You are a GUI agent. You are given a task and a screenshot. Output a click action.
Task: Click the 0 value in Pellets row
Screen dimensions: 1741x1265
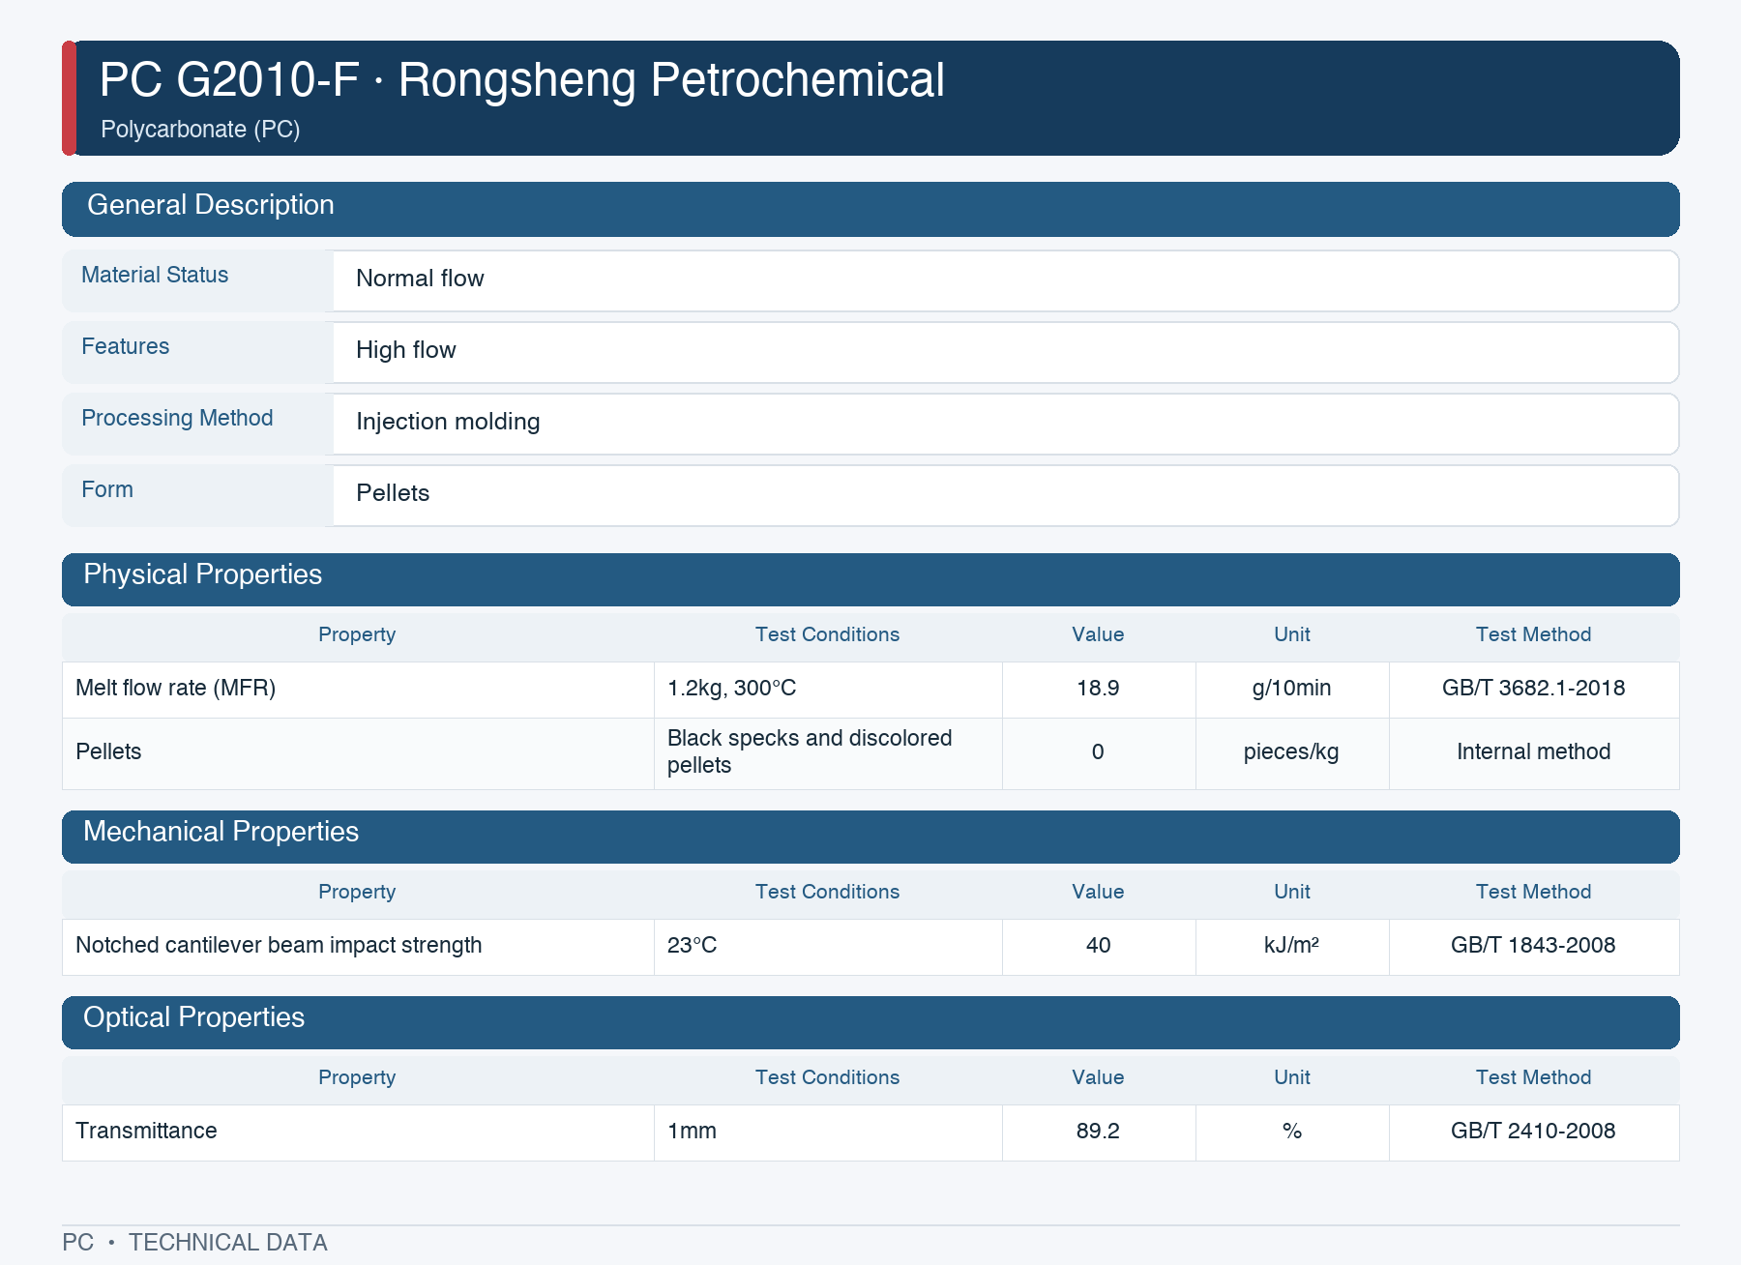(1099, 752)
